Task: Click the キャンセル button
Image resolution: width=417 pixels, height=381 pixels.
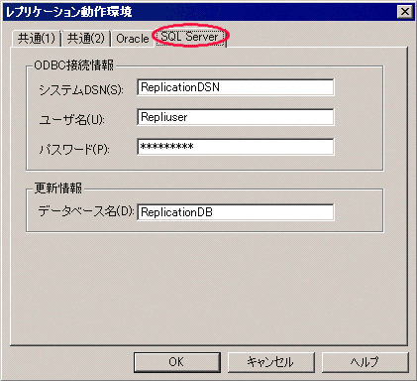Action: point(270,362)
